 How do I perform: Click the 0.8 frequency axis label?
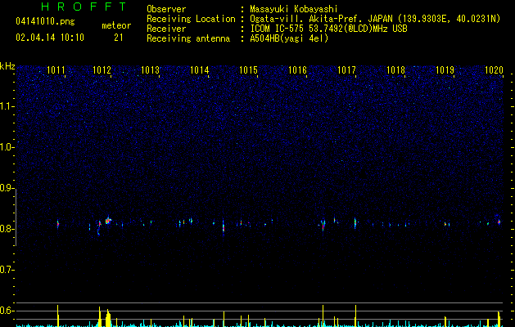(x=7, y=229)
